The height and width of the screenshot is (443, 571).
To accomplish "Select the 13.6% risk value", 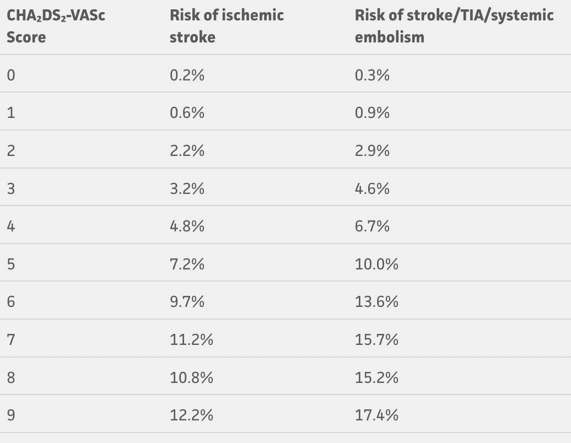I will click(x=376, y=302).
